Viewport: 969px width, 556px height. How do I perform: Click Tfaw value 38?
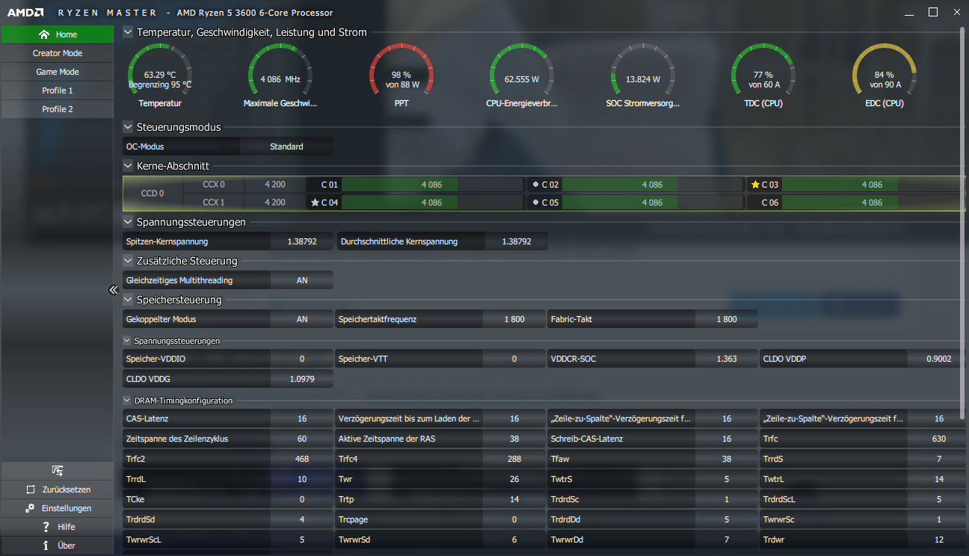tap(727, 459)
